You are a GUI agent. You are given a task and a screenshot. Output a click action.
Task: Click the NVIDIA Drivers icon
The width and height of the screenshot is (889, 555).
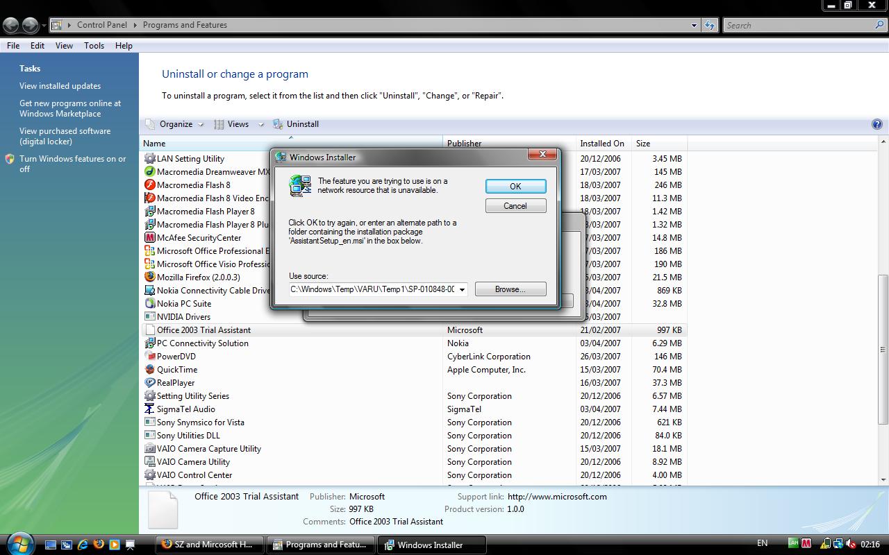pyautogui.click(x=149, y=316)
